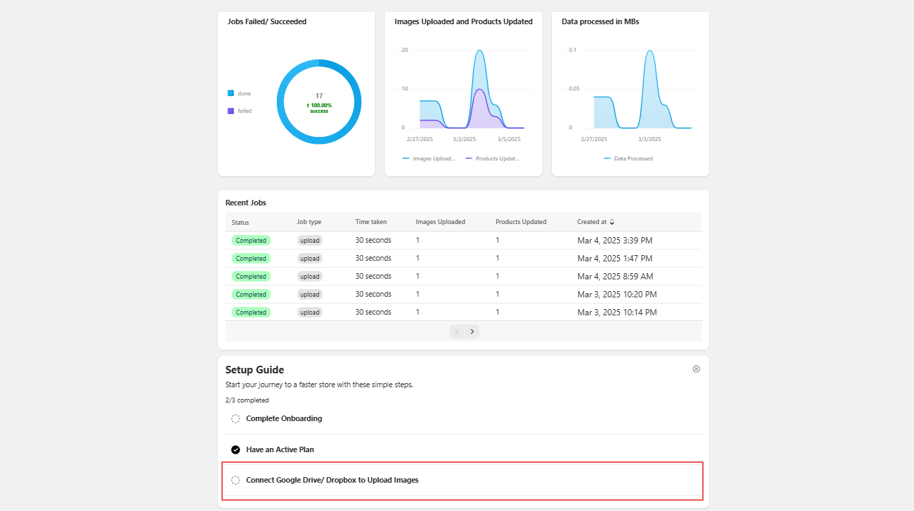Dismiss the Setup Guide card
Screen dimensions: 914x511
[696, 369]
